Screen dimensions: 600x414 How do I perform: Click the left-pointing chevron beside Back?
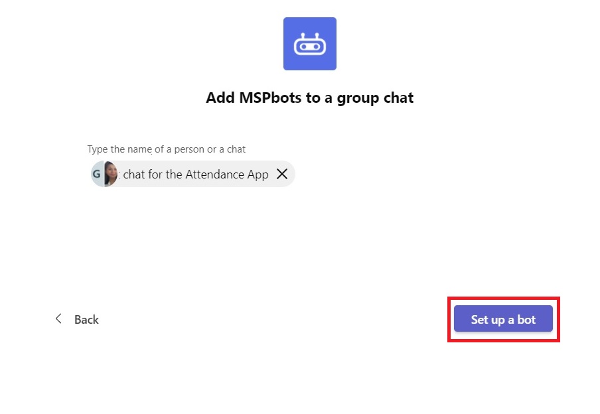[58, 319]
